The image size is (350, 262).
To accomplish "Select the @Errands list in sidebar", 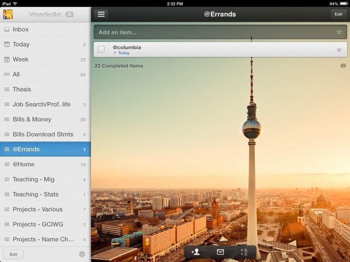I will 45,149.
